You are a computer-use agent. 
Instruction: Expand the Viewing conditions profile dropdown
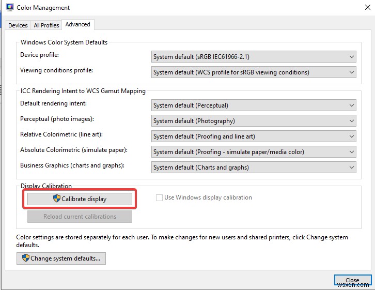[x=254, y=72]
